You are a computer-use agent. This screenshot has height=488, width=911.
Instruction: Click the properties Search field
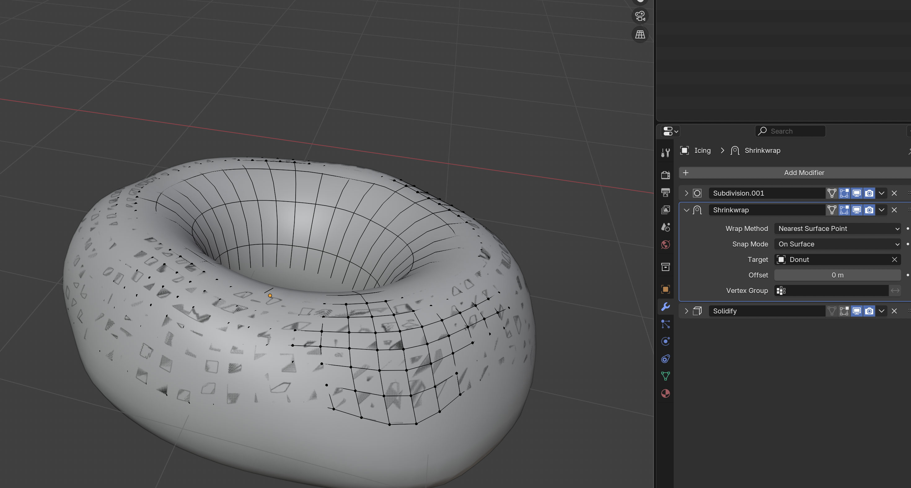point(790,131)
